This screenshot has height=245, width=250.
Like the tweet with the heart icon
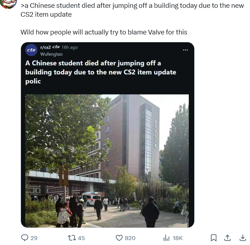(x=119, y=238)
